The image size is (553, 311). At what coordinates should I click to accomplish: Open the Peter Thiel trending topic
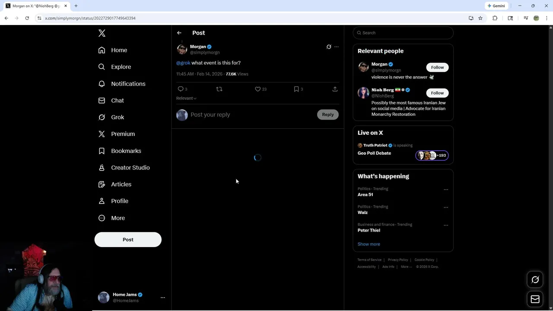[x=369, y=230]
